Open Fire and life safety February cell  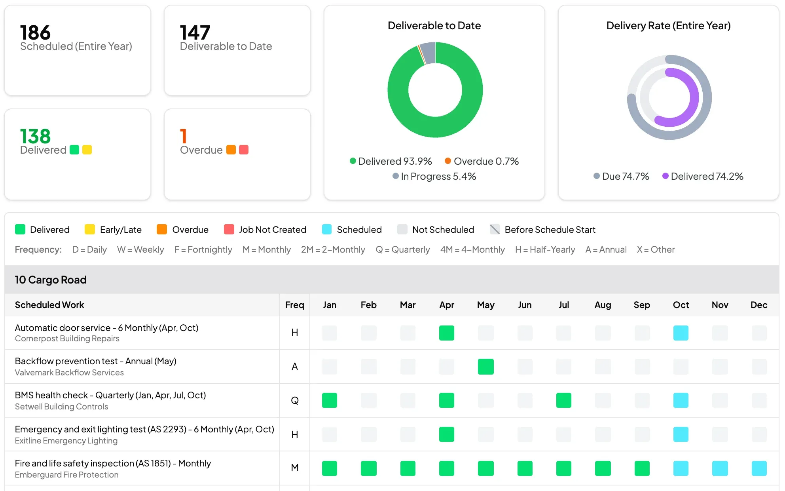pos(369,468)
